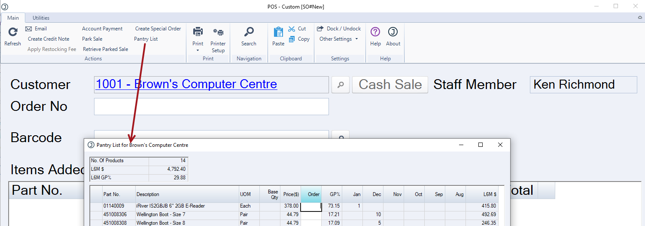Image resolution: width=645 pixels, height=226 pixels.
Task: Click the Pantry List window icon
Action: pyautogui.click(x=91, y=145)
